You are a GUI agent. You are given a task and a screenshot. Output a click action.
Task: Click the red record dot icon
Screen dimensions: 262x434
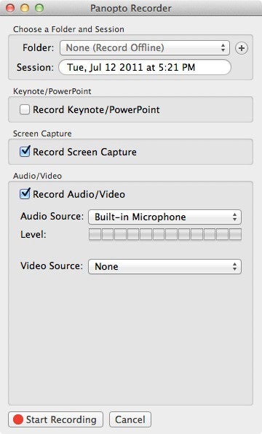(18, 419)
